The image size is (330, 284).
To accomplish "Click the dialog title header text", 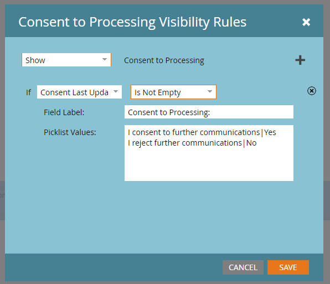I will [x=132, y=22].
